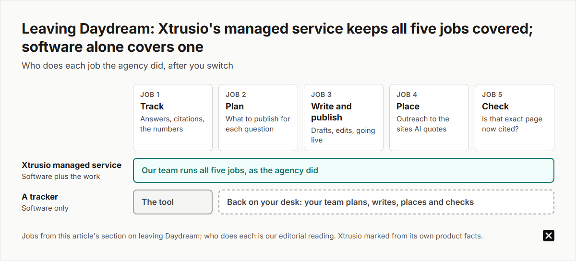
Task: Click the headline 'Leaving Daydream' title
Action: click(x=277, y=37)
